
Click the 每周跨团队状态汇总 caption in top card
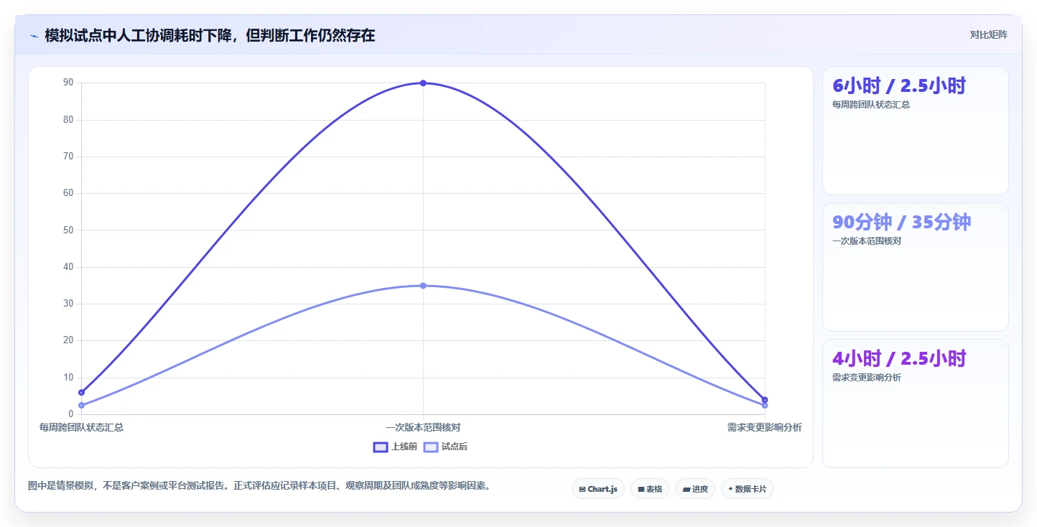click(x=871, y=105)
